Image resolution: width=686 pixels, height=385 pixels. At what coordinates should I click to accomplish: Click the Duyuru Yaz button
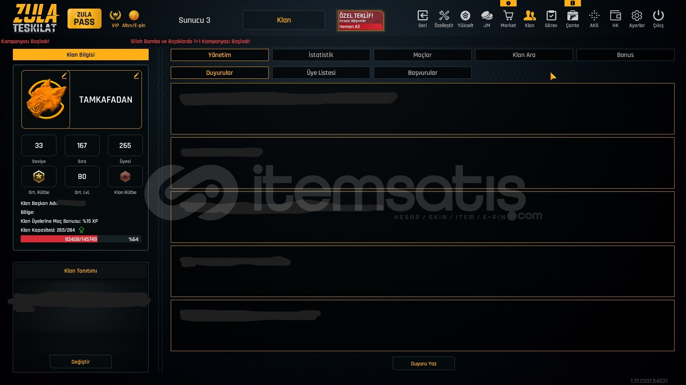coord(424,364)
